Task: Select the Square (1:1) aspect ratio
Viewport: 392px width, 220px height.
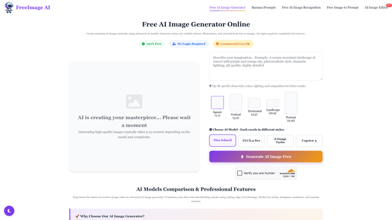Action: click(217, 106)
